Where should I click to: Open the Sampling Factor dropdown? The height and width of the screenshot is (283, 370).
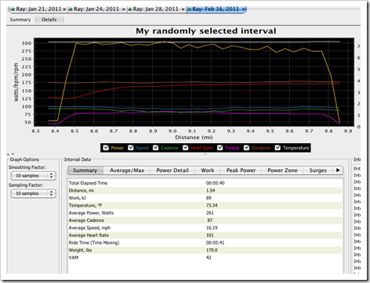[34, 193]
